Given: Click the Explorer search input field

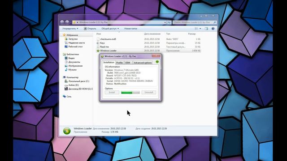Looking at the screenshot, I should pos(193,22).
